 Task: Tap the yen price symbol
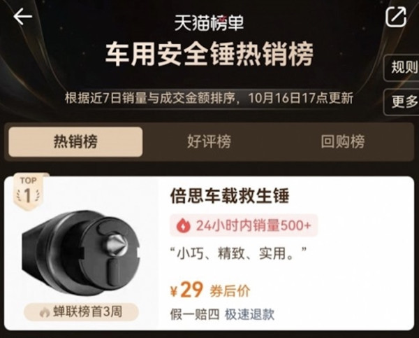[x=174, y=291]
